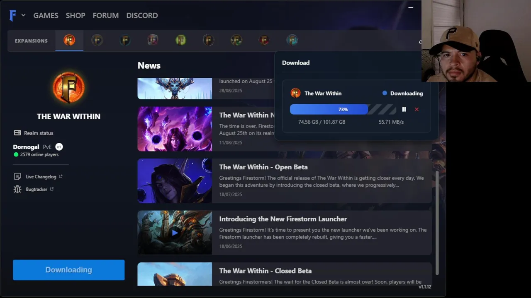Click the v1.1.12 version label

click(425, 287)
